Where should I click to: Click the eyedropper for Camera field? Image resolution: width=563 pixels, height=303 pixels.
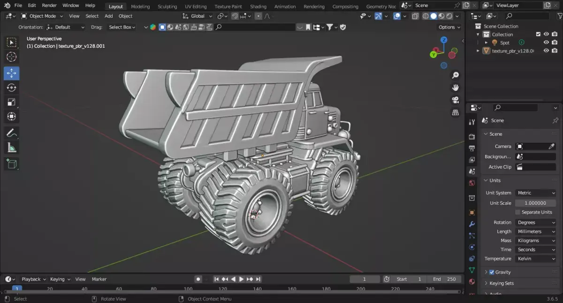(552, 146)
